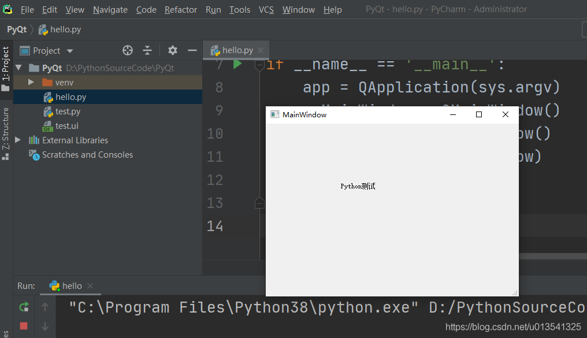587x338 pixels.
Task: Click PyQt in the breadcrumb bar
Action: [x=17, y=29]
